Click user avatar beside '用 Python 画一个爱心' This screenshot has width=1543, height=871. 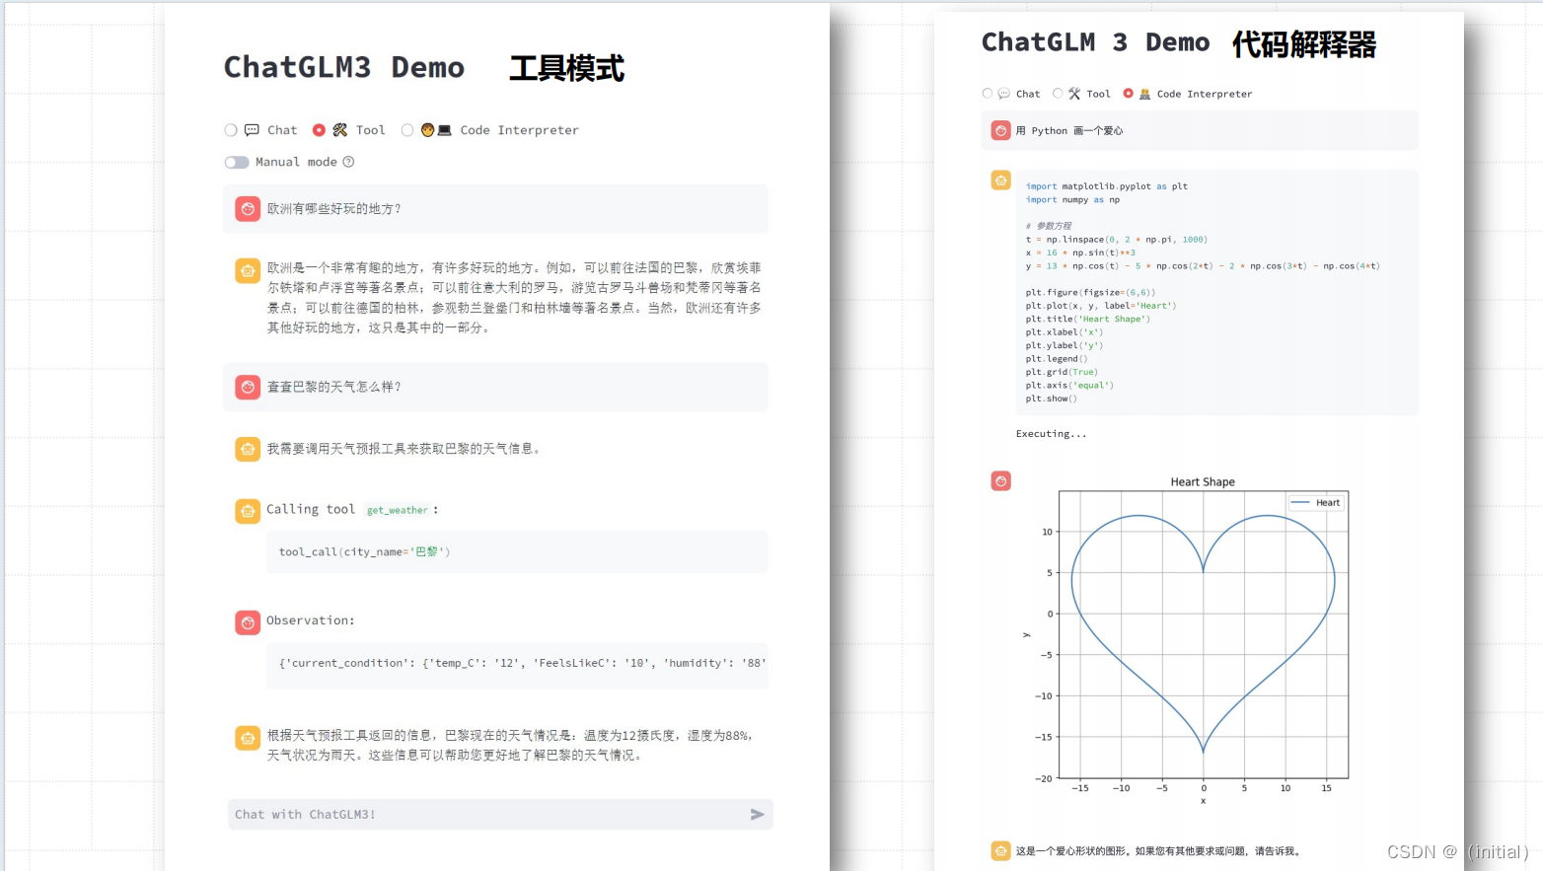point(1000,130)
